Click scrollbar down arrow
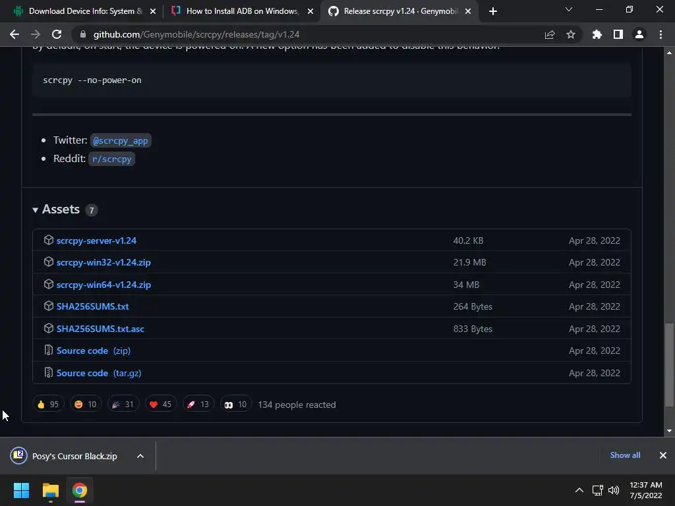 tap(669, 431)
